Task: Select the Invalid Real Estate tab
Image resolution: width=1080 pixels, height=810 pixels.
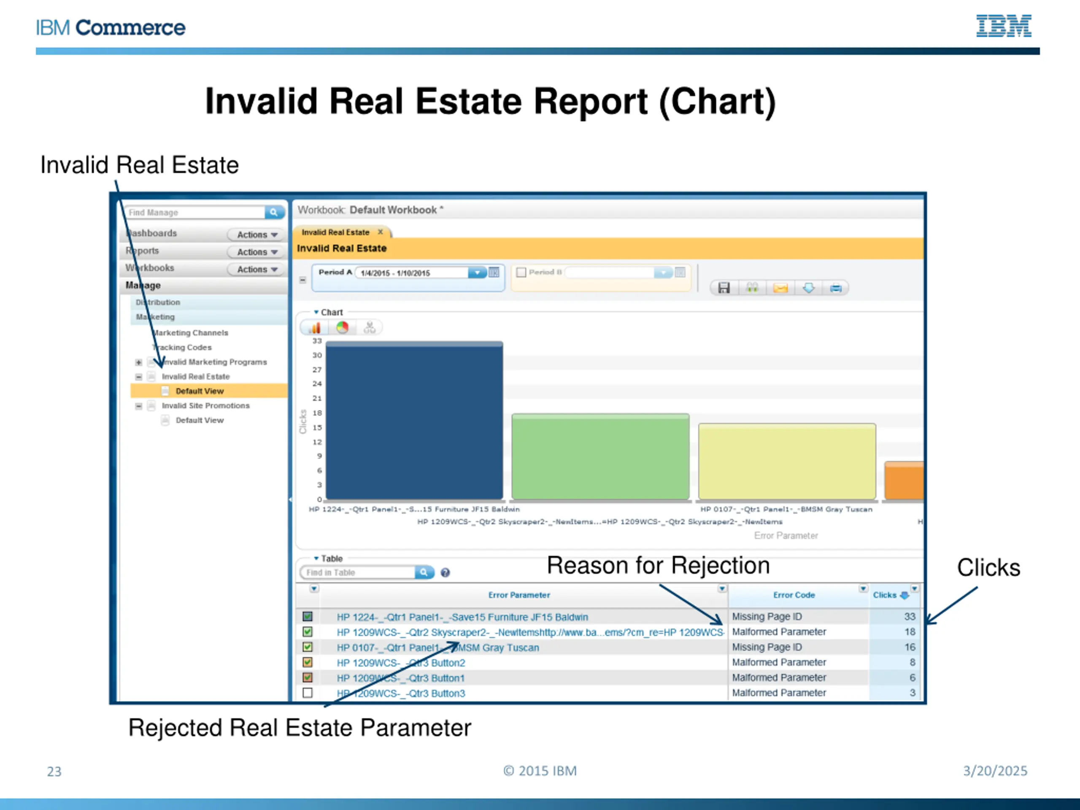Action: [x=335, y=232]
